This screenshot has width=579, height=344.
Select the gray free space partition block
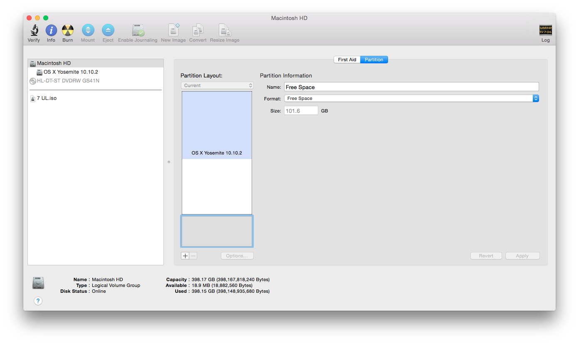pyautogui.click(x=217, y=231)
